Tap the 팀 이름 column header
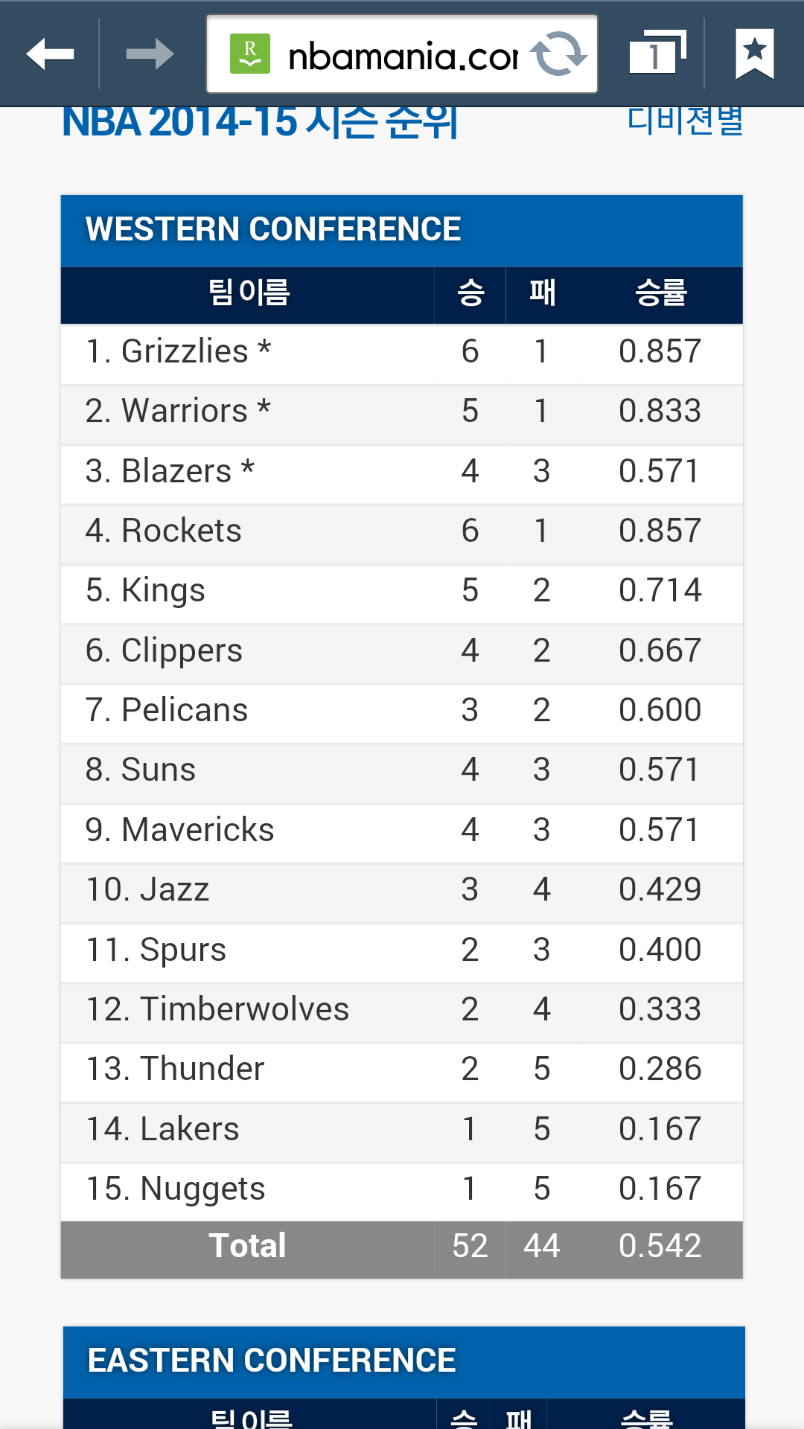The width and height of the screenshot is (804, 1429). (248, 292)
